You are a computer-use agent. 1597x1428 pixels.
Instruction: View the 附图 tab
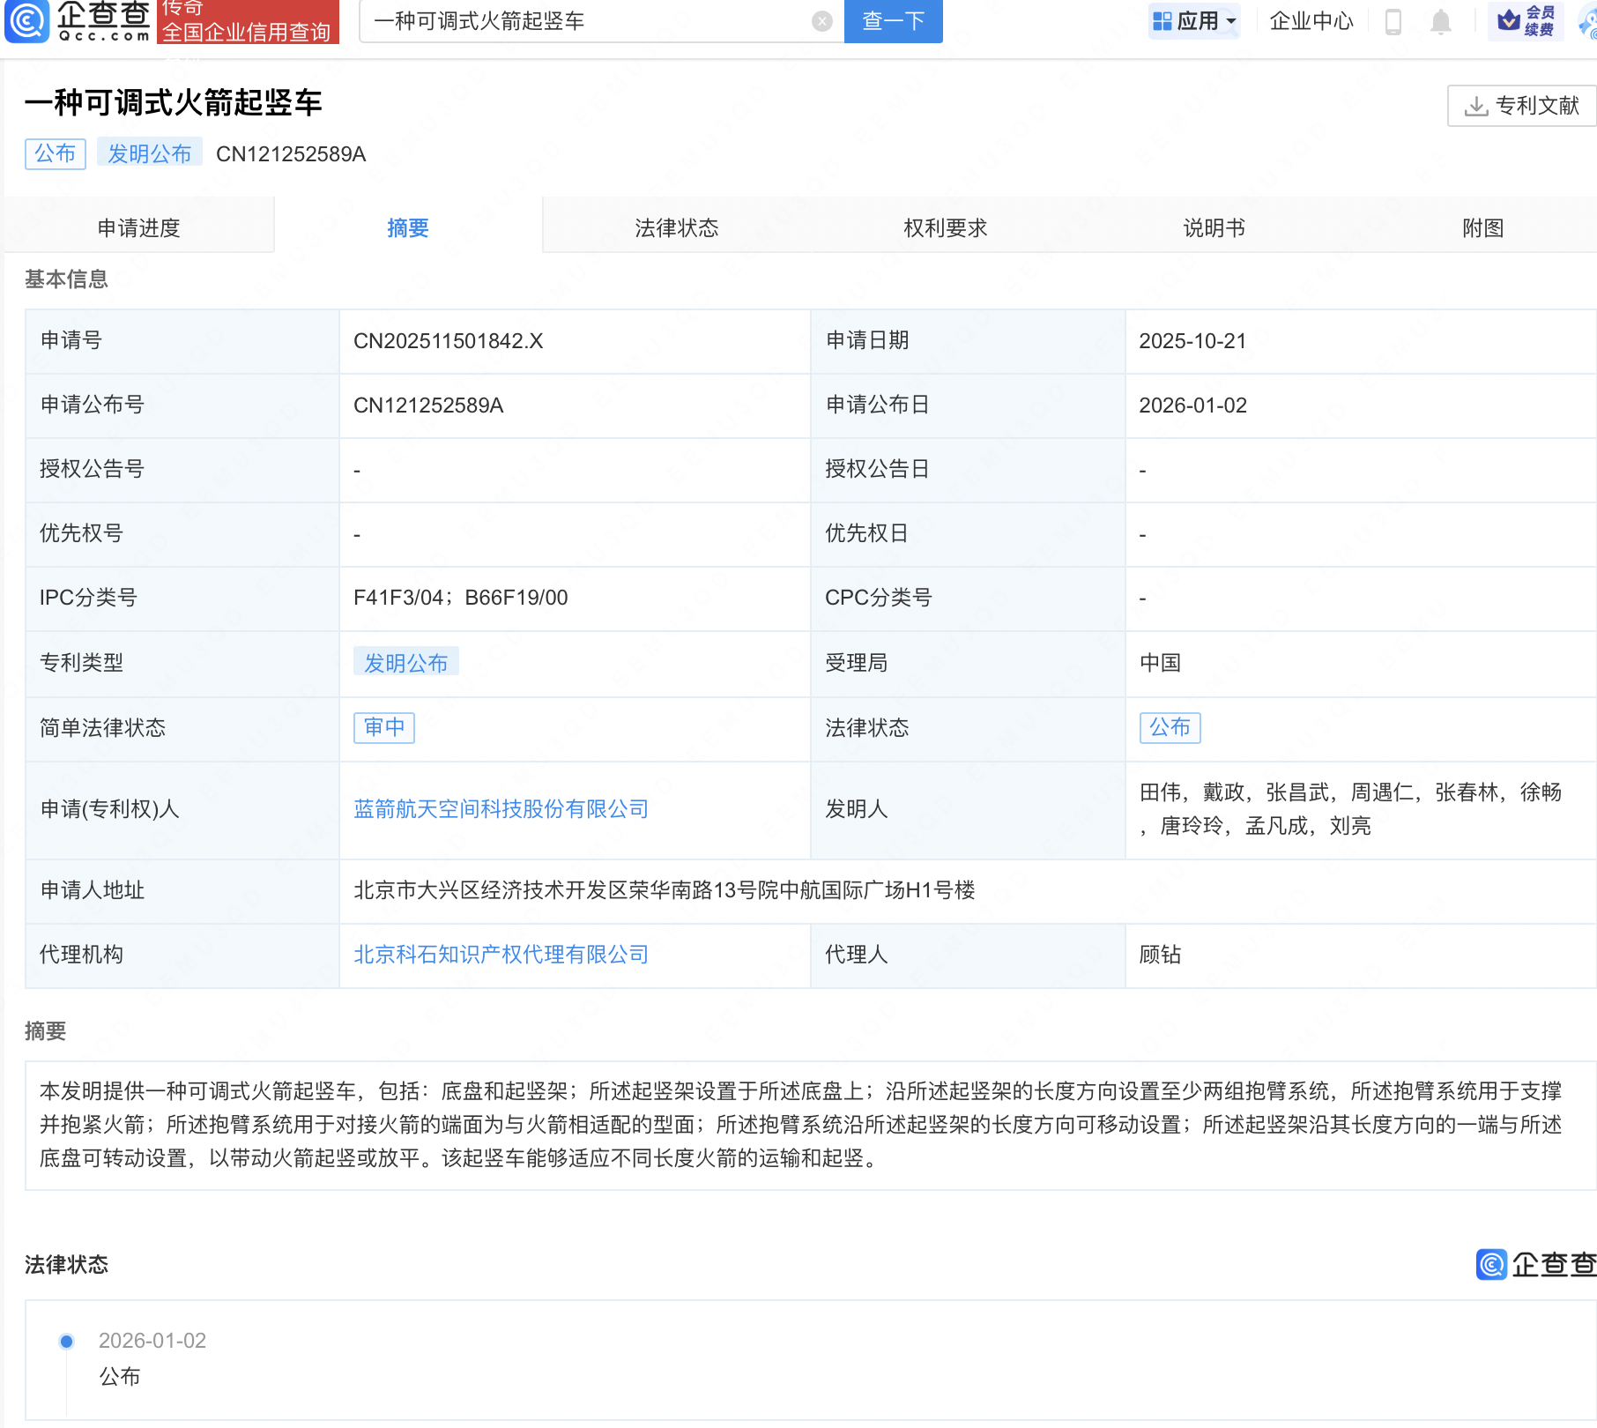1482,228
